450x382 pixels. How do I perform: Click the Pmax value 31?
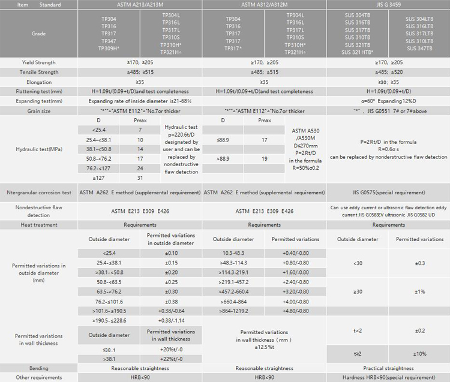pos(140,178)
